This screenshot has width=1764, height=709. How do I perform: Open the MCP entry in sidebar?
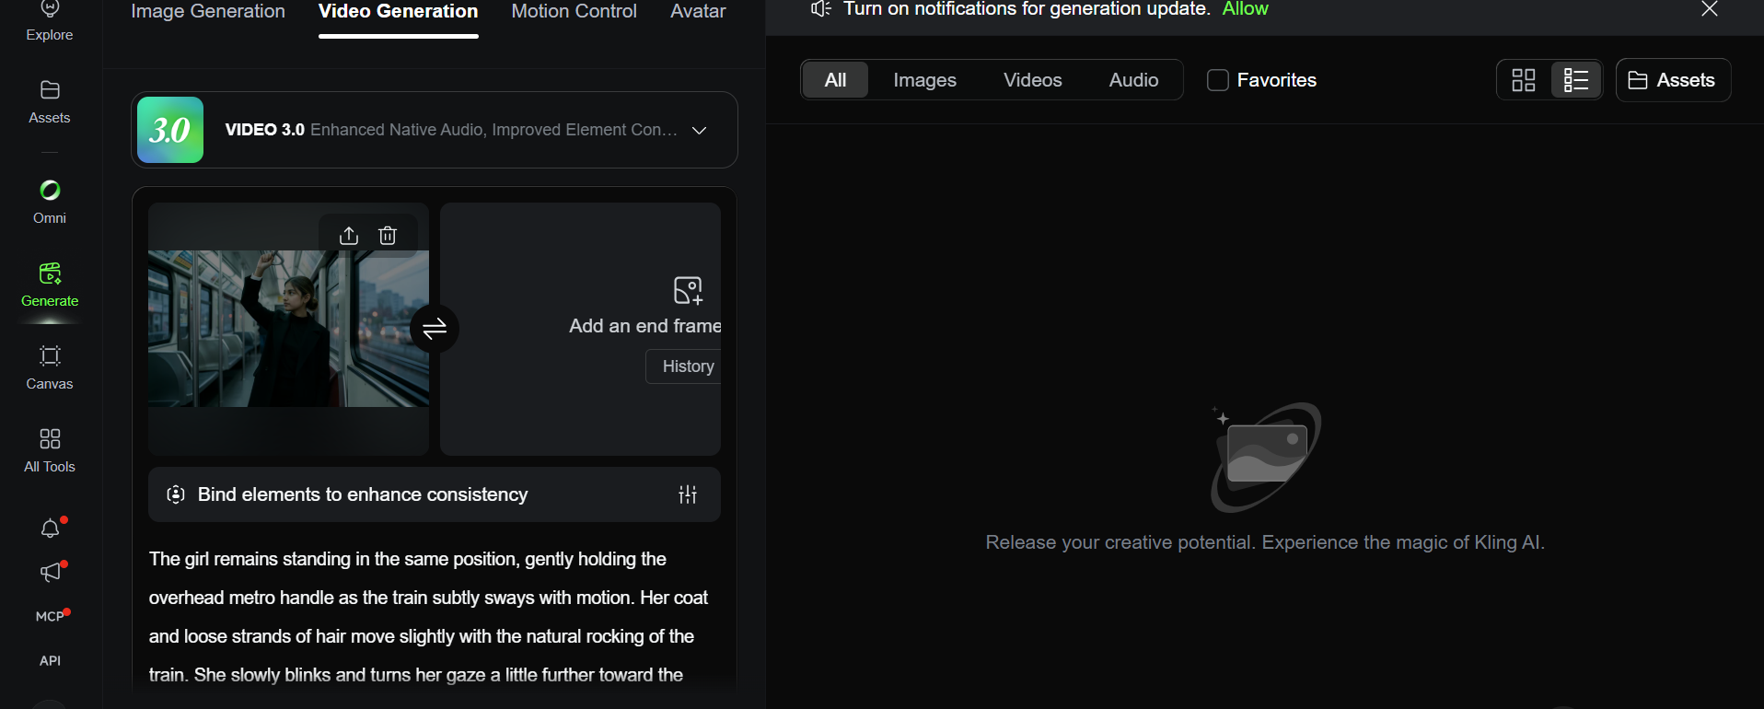(50, 616)
